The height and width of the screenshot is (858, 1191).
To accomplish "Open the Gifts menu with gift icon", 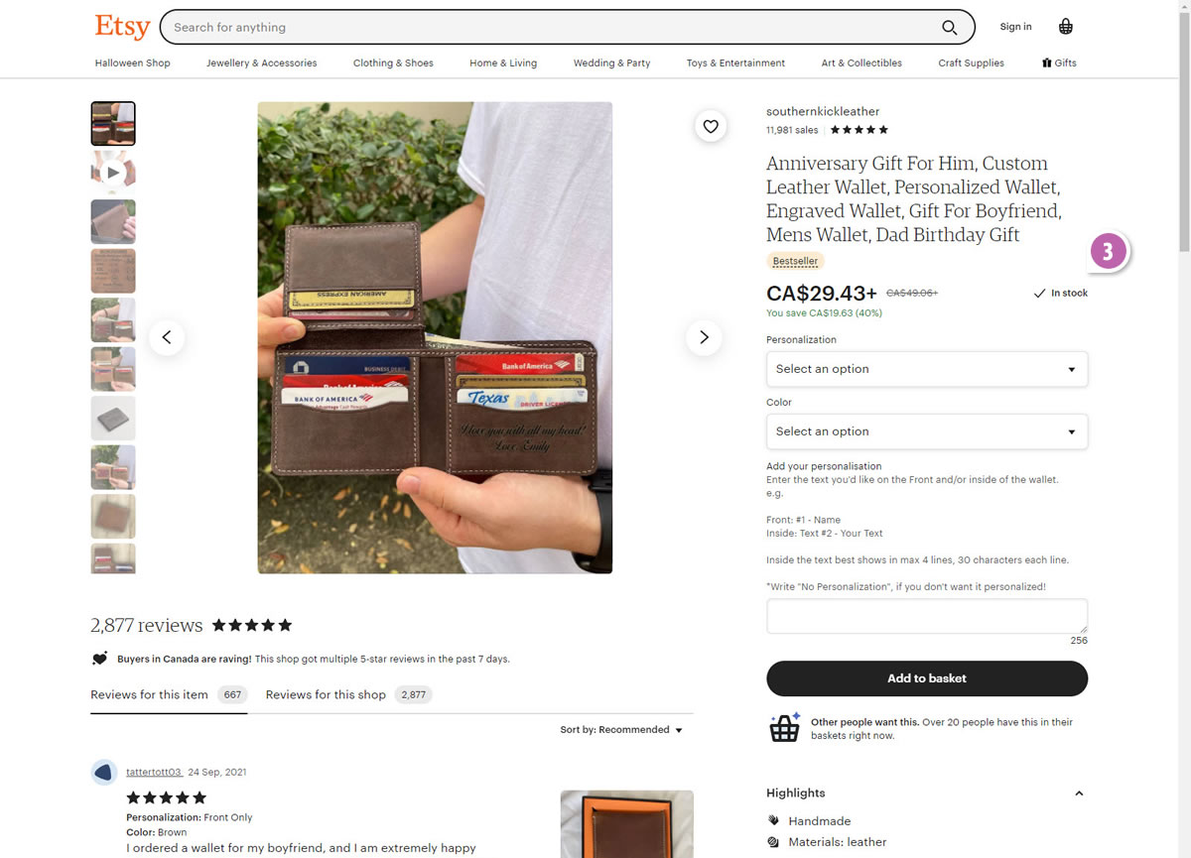I will pos(1059,62).
